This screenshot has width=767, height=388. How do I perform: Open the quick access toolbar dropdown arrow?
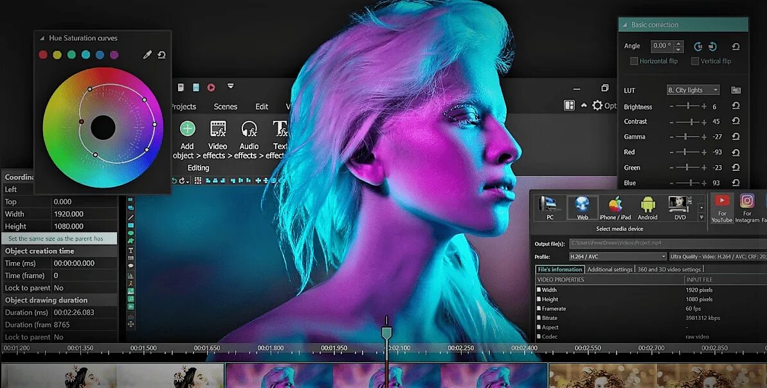[x=230, y=87]
